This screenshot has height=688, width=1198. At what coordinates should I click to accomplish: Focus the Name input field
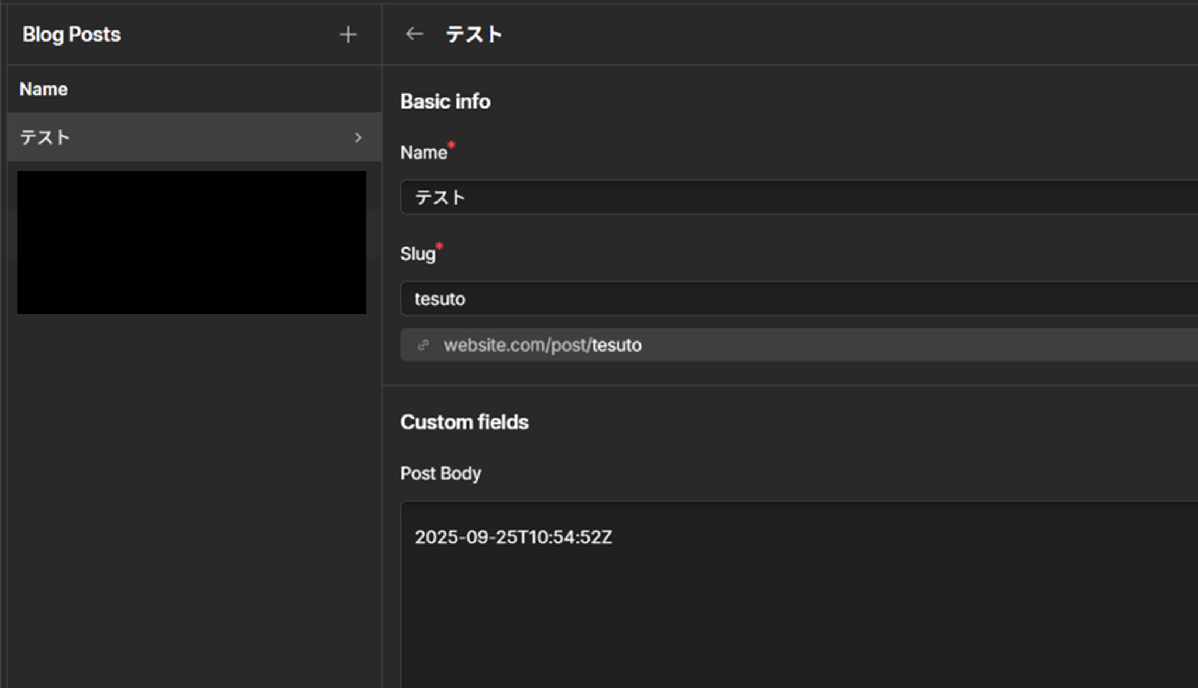click(x=796, y=198)
